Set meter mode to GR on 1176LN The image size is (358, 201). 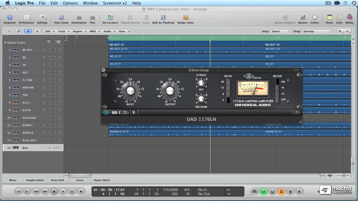277,82
